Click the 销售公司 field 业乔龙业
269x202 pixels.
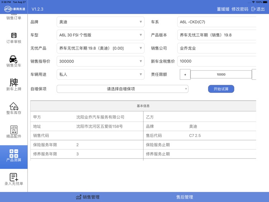tap(217, 48)
